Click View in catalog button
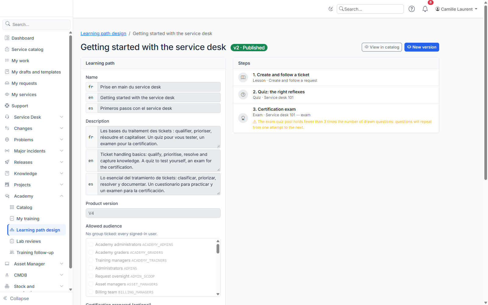488x305 pixels. pos(382,47)
